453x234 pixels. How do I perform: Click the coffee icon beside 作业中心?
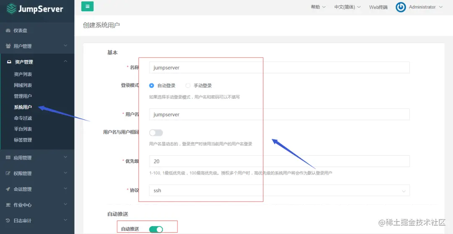click(x=8, y=205)
